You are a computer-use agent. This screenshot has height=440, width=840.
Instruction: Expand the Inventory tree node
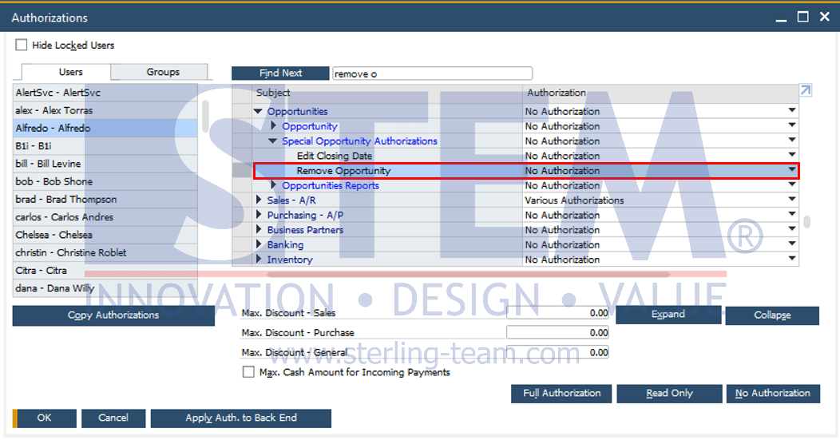258,260
